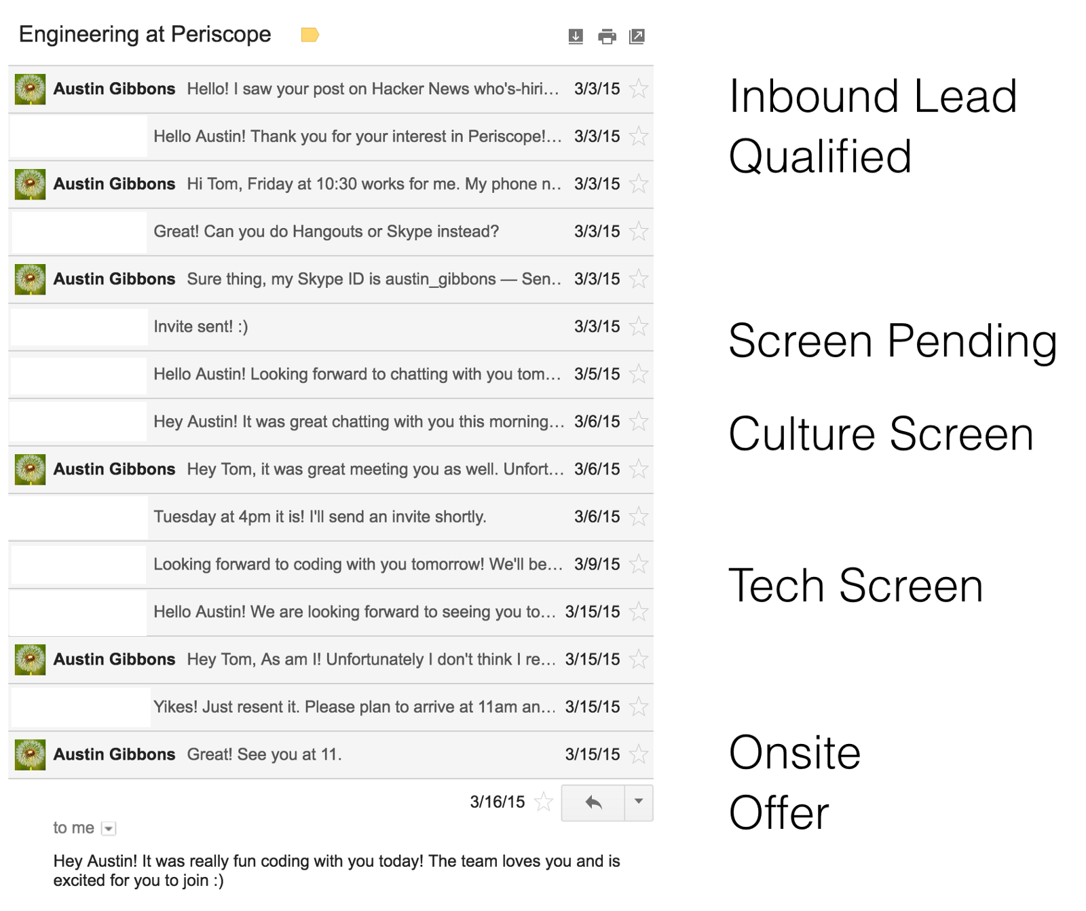The height and width of the screenshot is (911, 1086).
Task: Star the "Invite sent! :)" message
Action: click(x=639, y=327)
